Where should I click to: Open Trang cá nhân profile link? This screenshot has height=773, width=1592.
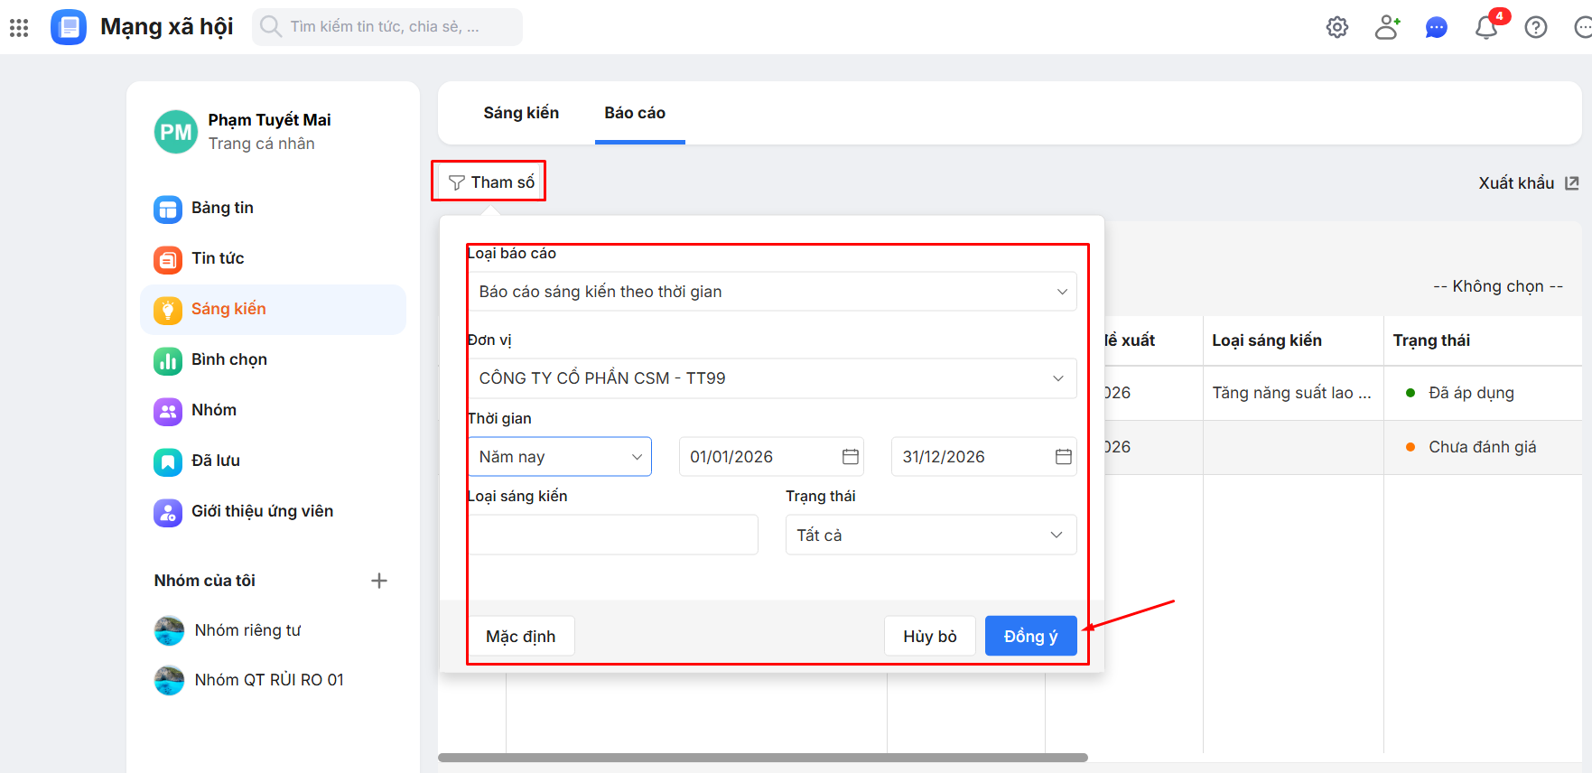(262, 144)
